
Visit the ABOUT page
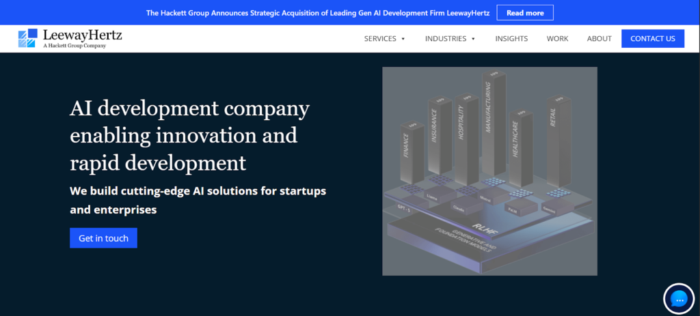[x=599, y=39]
